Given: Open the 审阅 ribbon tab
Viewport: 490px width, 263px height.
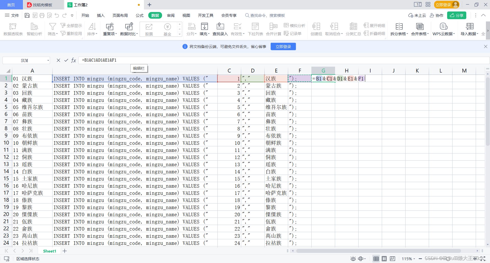Looking at the screenshot, I should click(x=171, y=16).
